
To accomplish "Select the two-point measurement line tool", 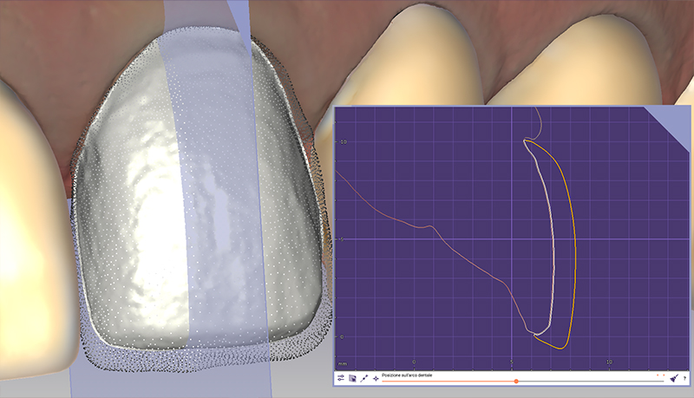I will point(364,379).
